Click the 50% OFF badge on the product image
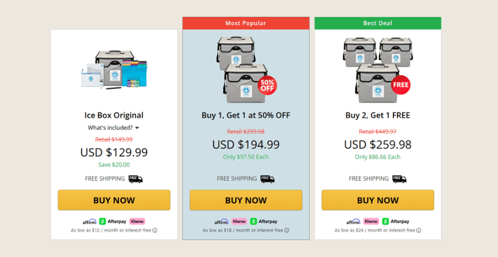 pyautogui.click(x=267, y=85)
